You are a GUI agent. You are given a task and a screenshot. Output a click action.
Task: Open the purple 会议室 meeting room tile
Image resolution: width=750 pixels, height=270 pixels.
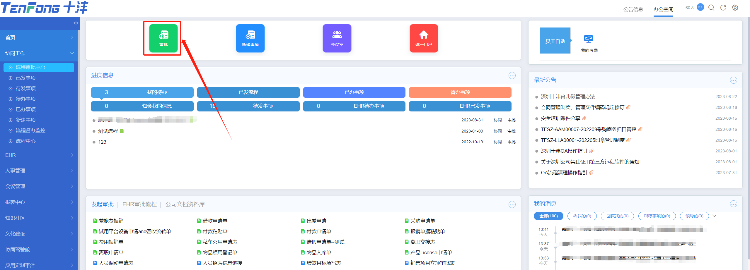tap(337, 38)
